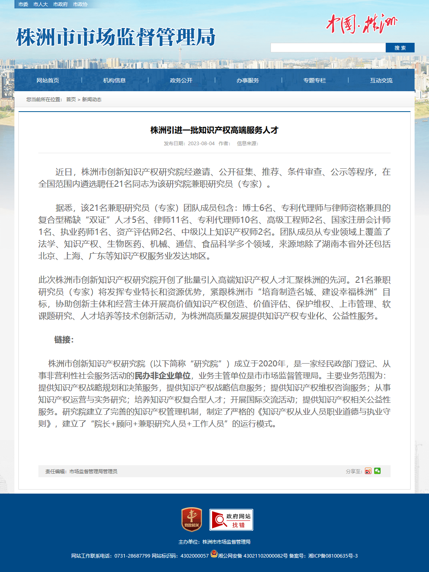Click the 搜索 search button

click(x=400, y=48)
